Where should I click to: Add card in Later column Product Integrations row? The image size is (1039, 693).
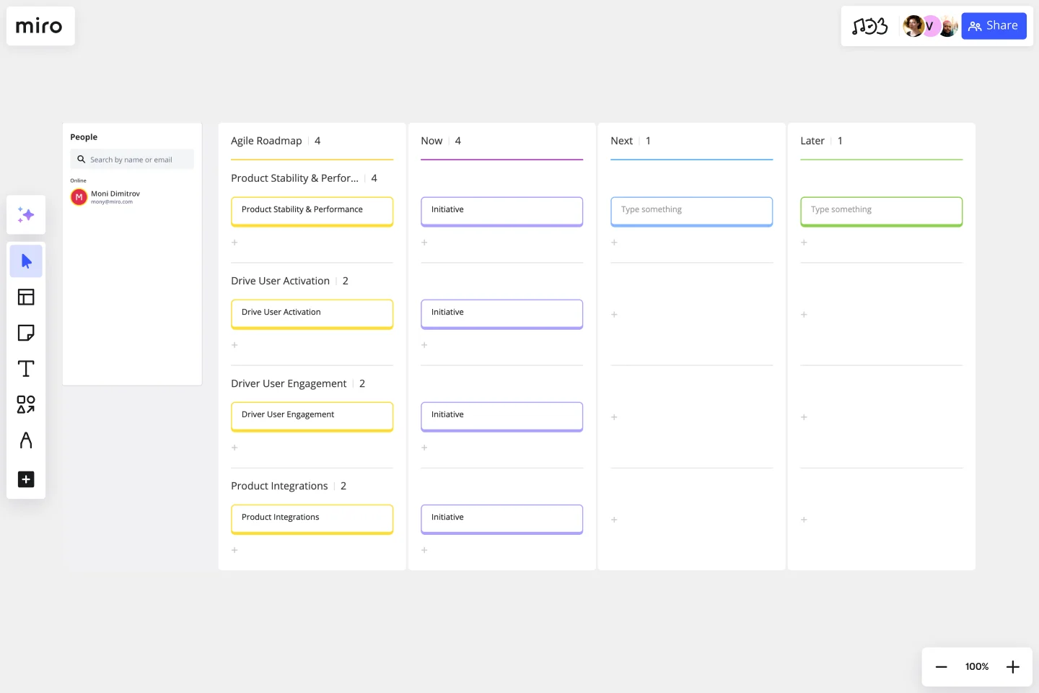pyautogui.click(x=804, y=520)
